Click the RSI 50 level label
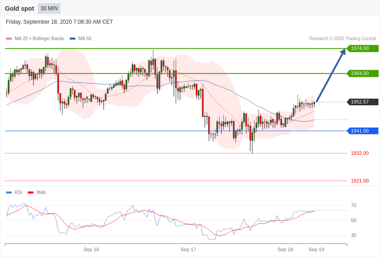The height and width of the screenshot is (257, 380). (354, 220)
